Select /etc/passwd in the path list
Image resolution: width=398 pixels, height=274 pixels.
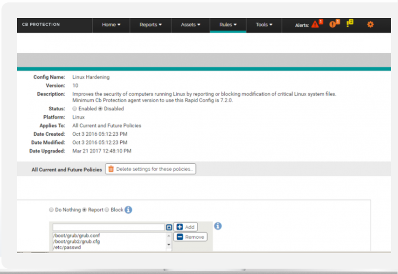67,247
